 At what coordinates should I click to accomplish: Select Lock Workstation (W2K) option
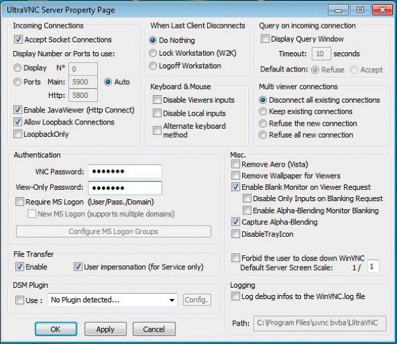click(153, 53)
